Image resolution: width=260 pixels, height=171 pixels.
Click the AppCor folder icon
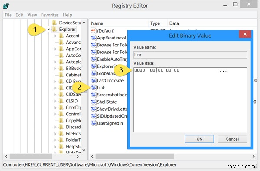pos(61,49)
